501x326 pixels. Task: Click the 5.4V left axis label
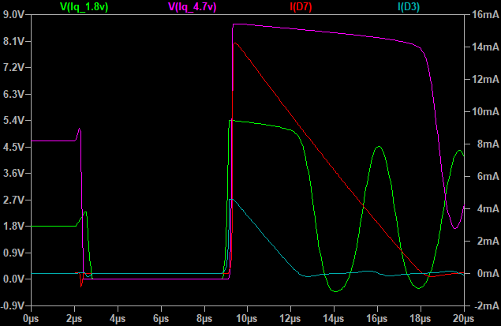coord(13,121)
